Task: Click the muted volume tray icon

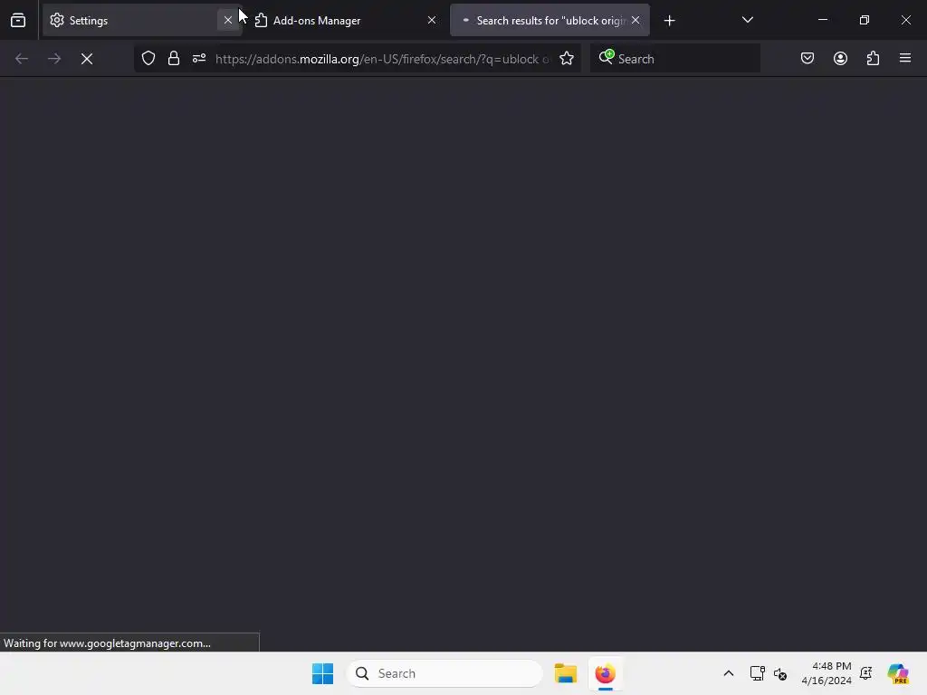Action: [x=780, y=673]
